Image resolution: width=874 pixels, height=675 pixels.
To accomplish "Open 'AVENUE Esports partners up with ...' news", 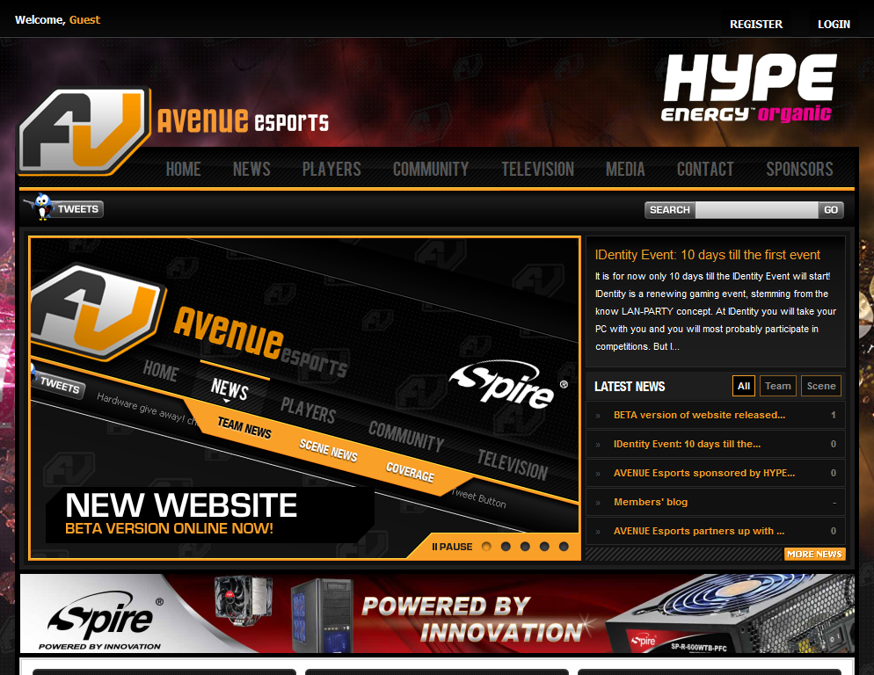I will tap(699, 531).
